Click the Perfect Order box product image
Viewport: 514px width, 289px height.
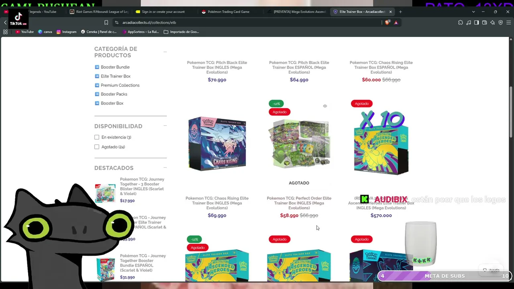click(x=299, y=143)
